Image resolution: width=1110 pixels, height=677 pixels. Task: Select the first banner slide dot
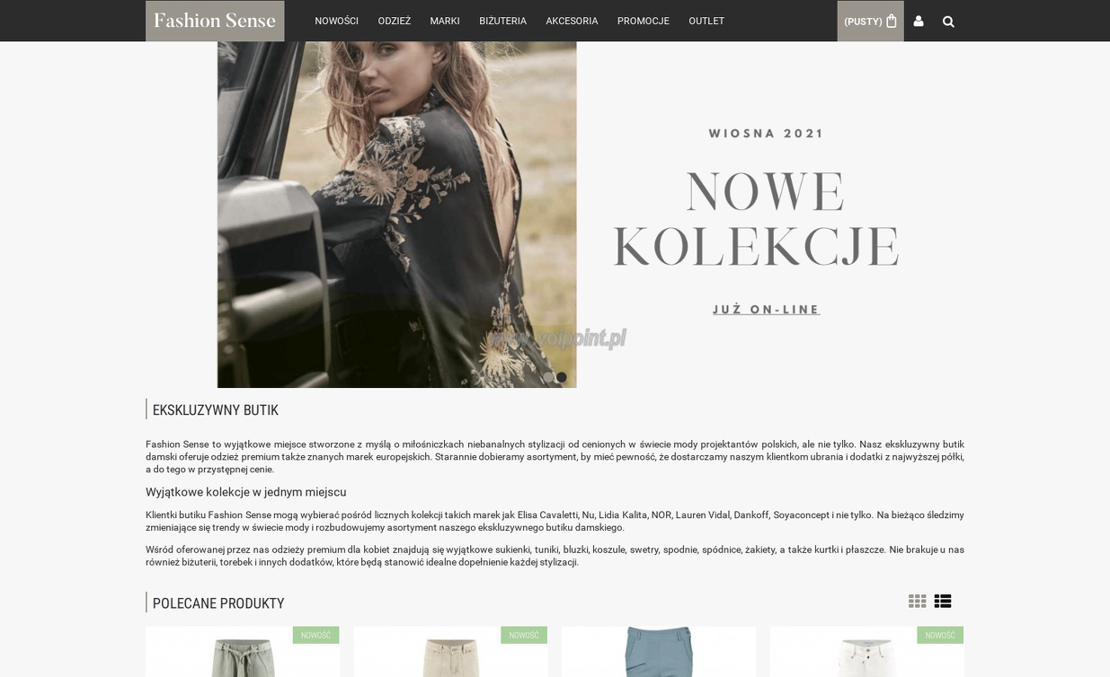coord(548,377)
